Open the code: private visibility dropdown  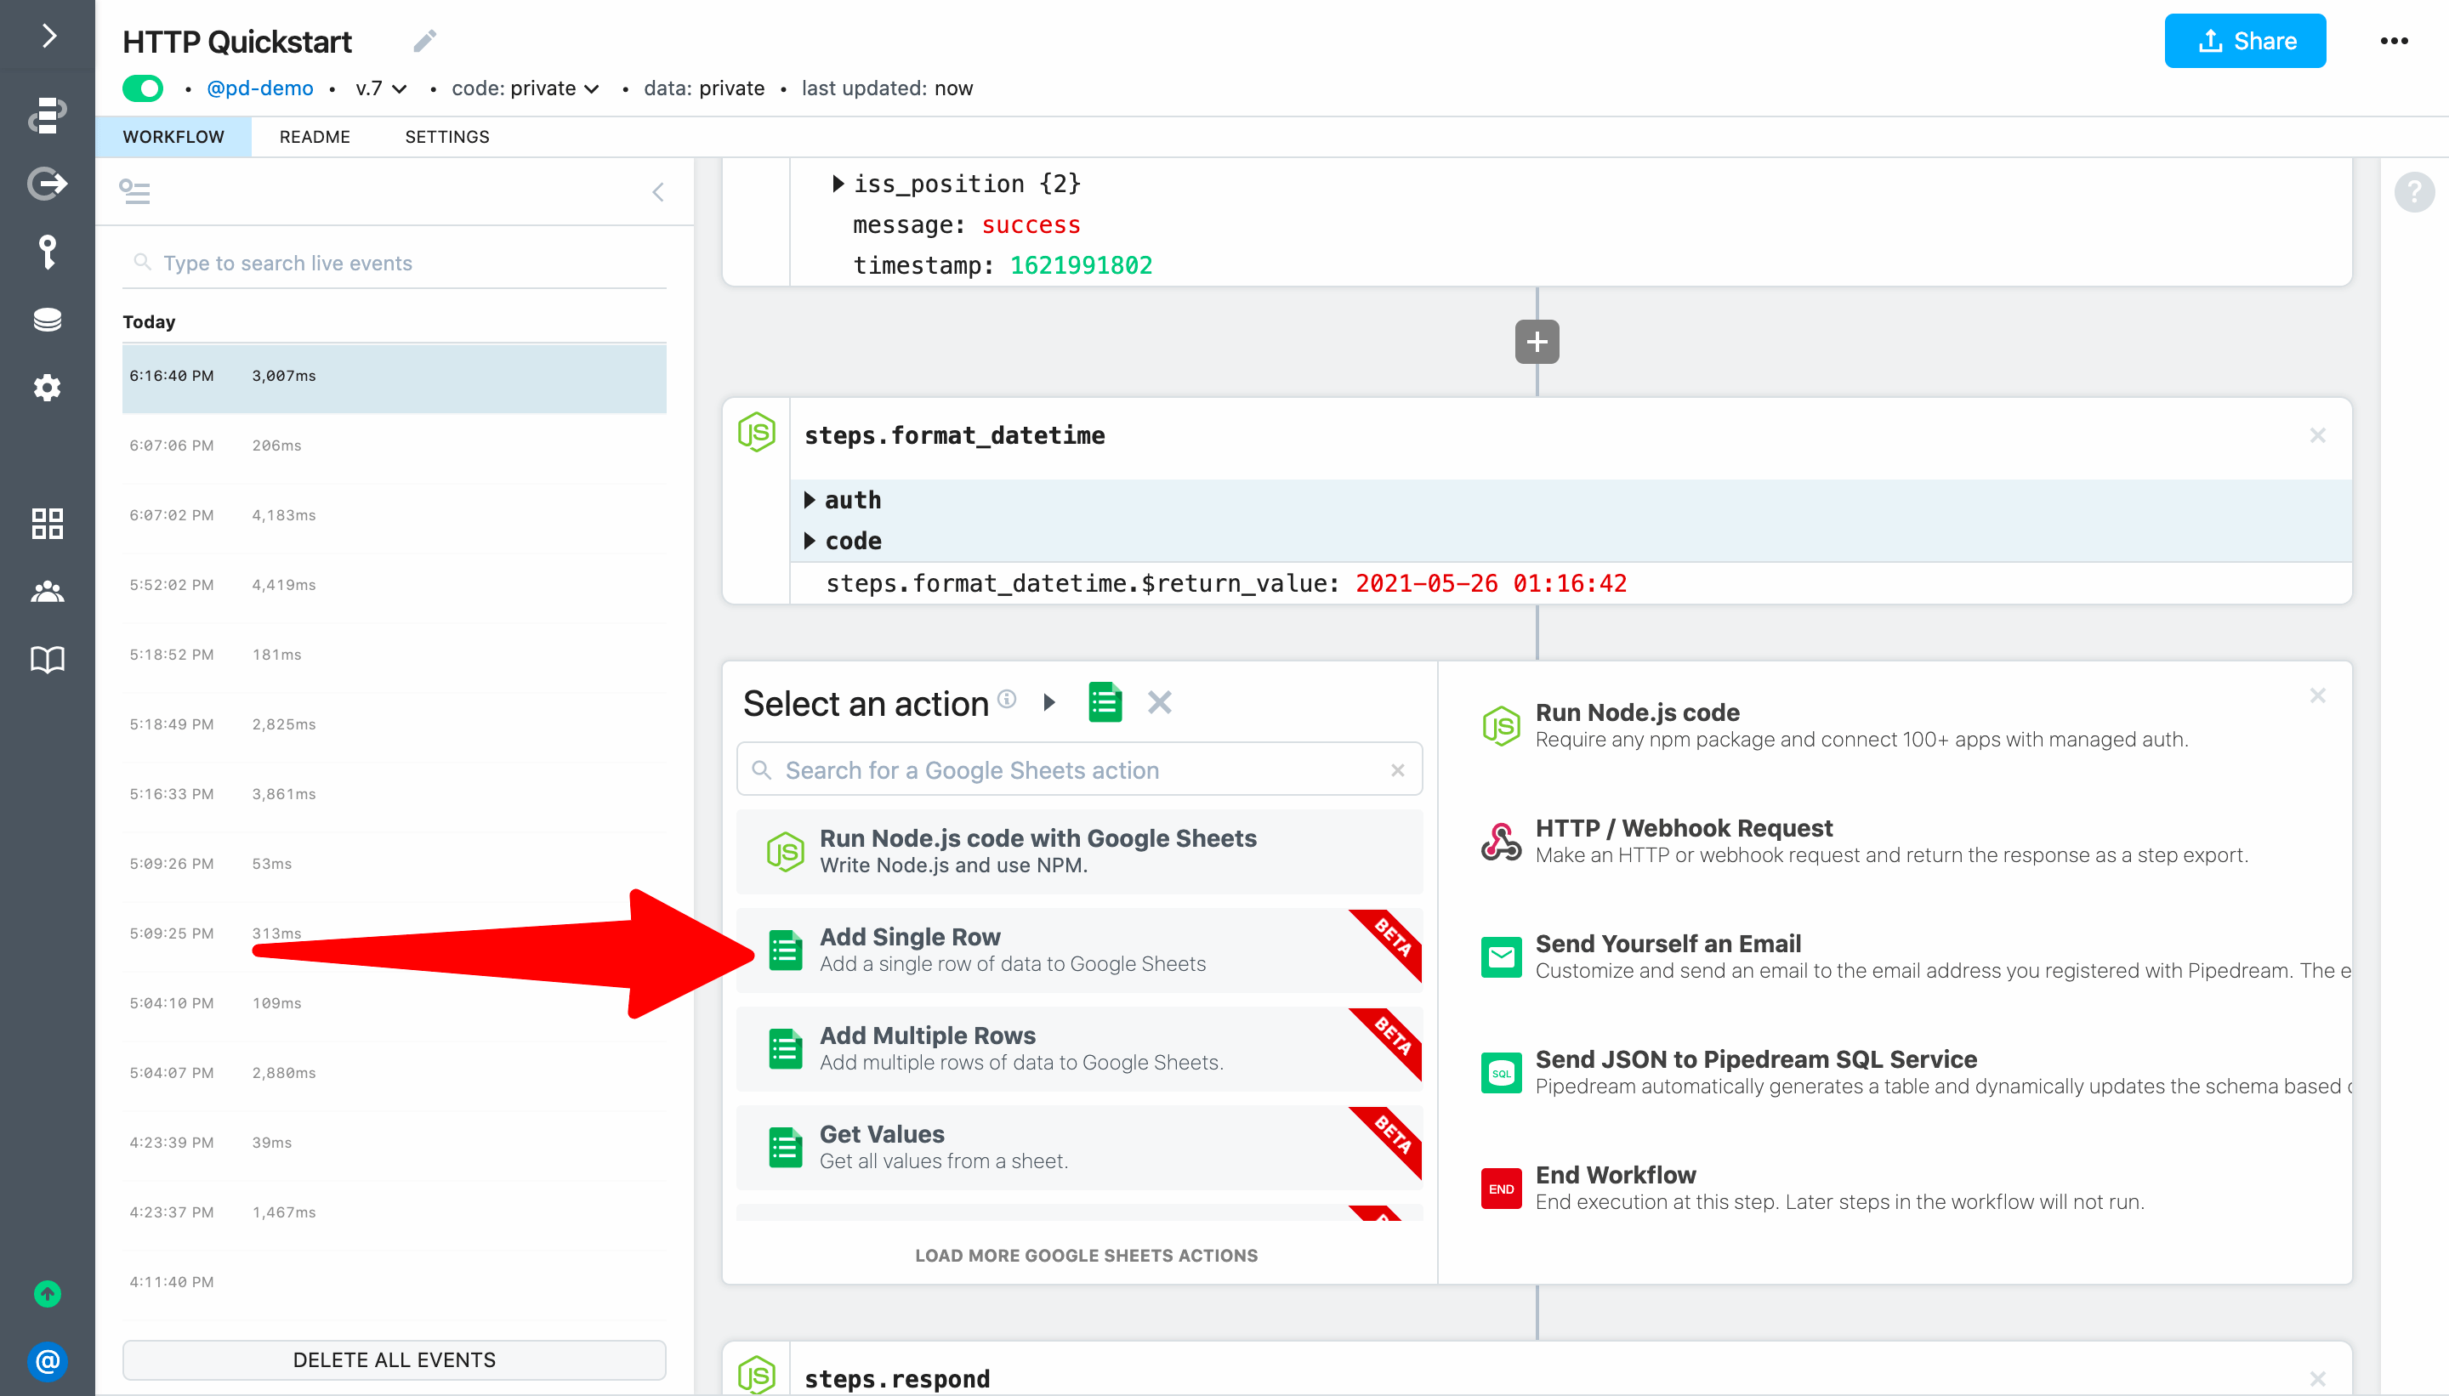tap(526, 88)
